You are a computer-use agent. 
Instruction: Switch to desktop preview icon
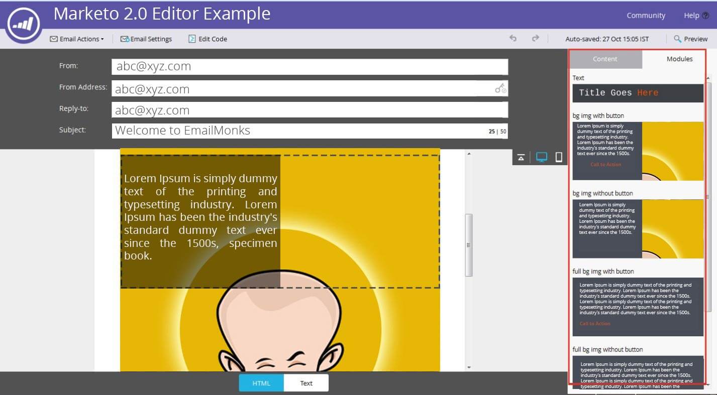(542, 158)
